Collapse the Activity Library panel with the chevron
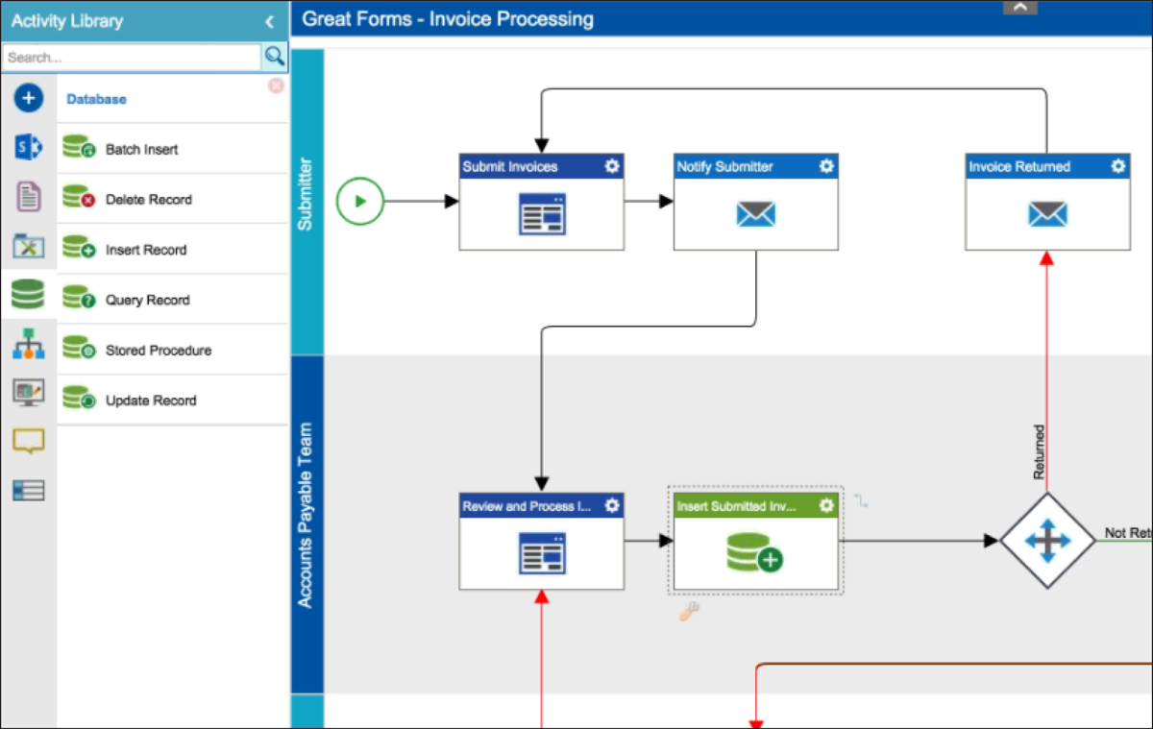The image size is (1153, 729). point(270,20)
